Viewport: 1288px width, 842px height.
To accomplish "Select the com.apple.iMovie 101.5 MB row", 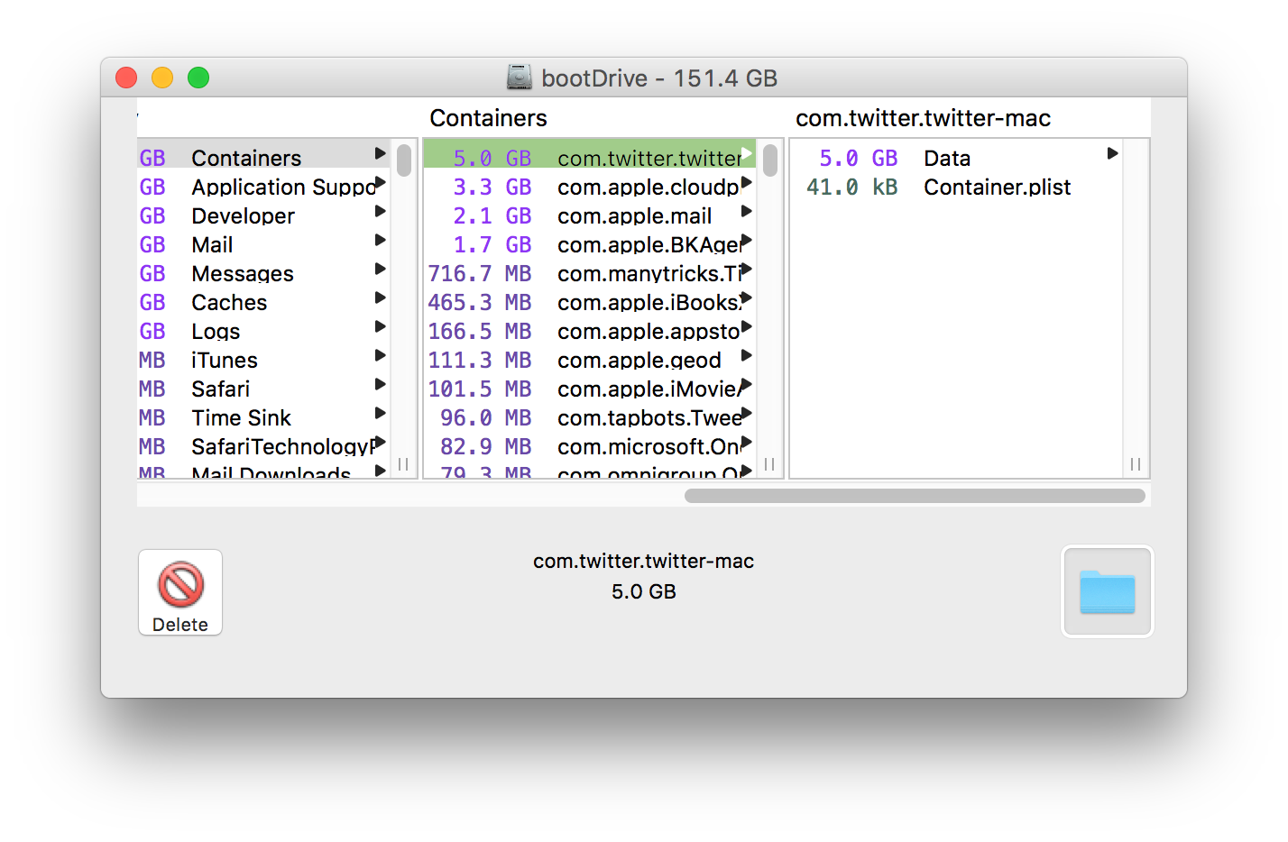I will coord(590,385).
